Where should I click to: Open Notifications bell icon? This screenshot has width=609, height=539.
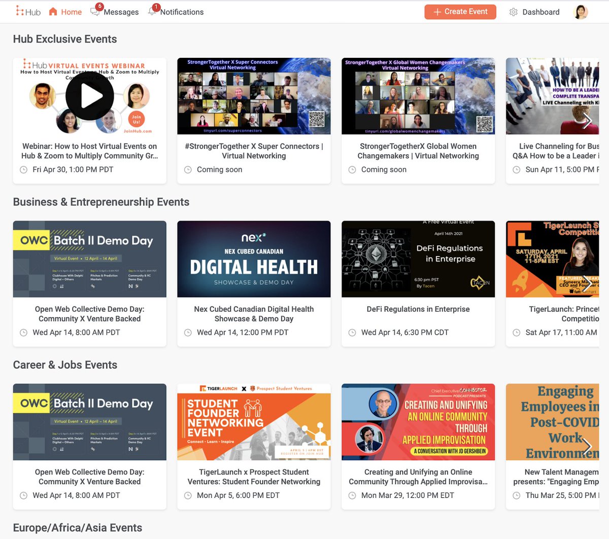(152, 12)
